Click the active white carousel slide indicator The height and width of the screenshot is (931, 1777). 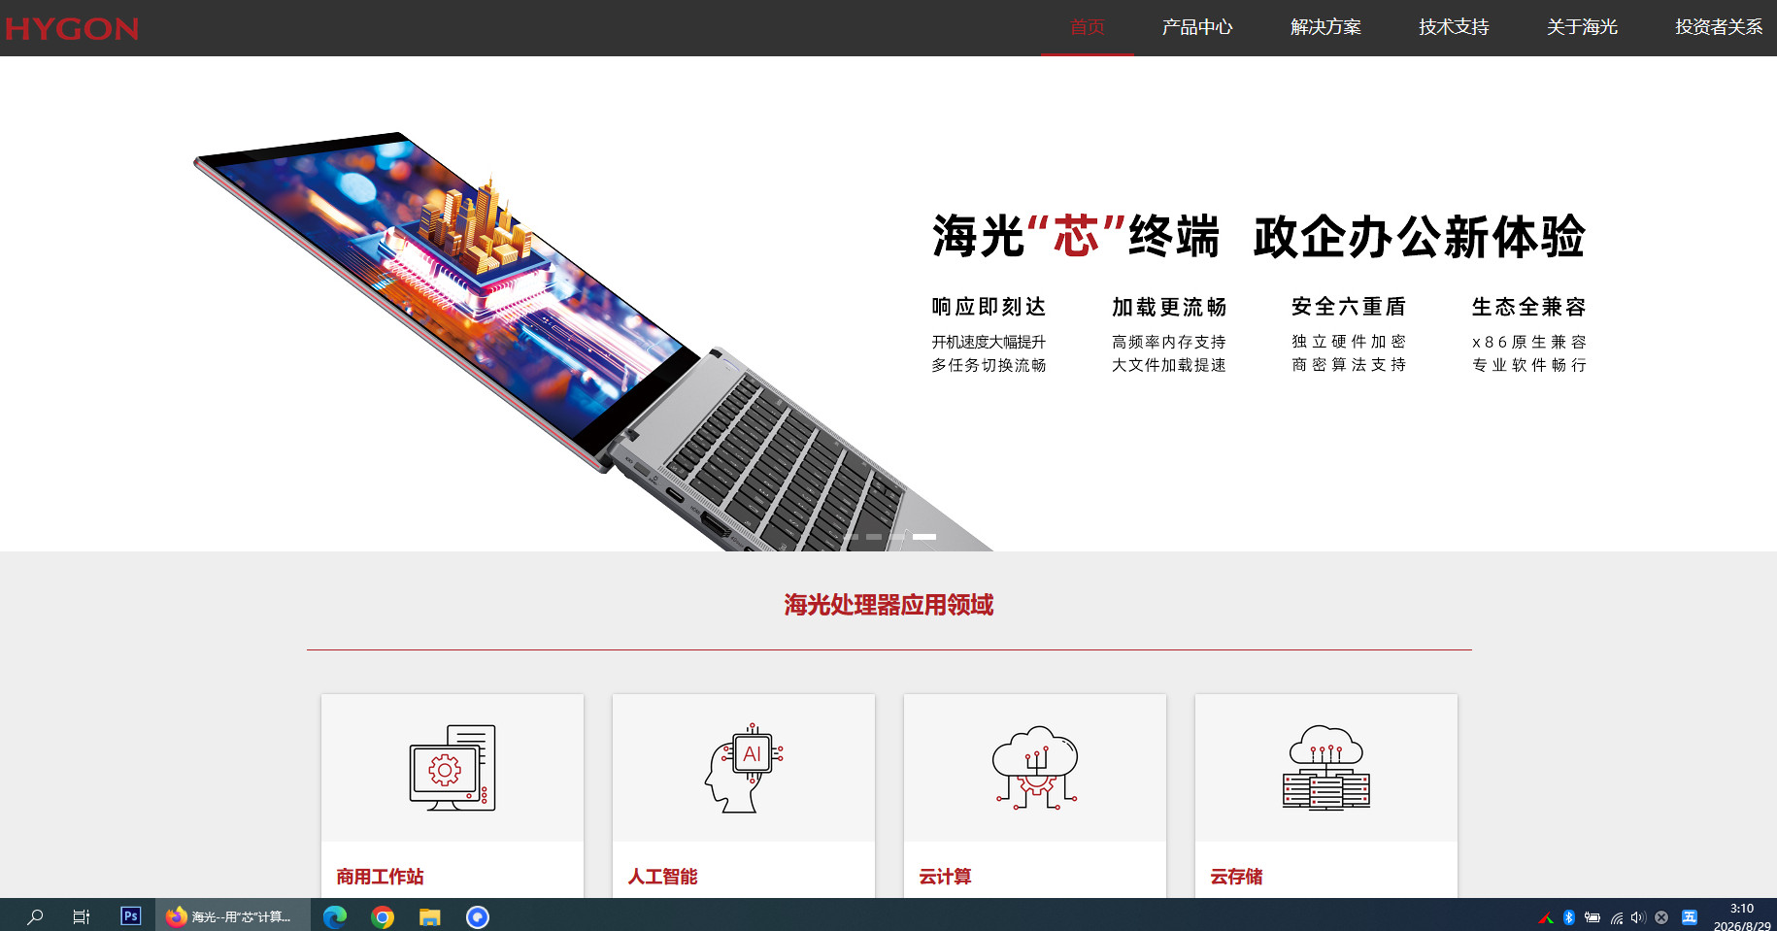(x=924, y=537)
